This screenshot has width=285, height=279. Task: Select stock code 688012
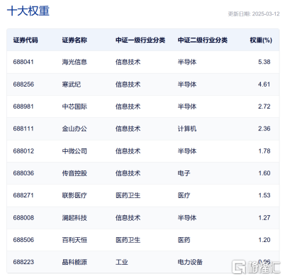(x=23, y=151)
